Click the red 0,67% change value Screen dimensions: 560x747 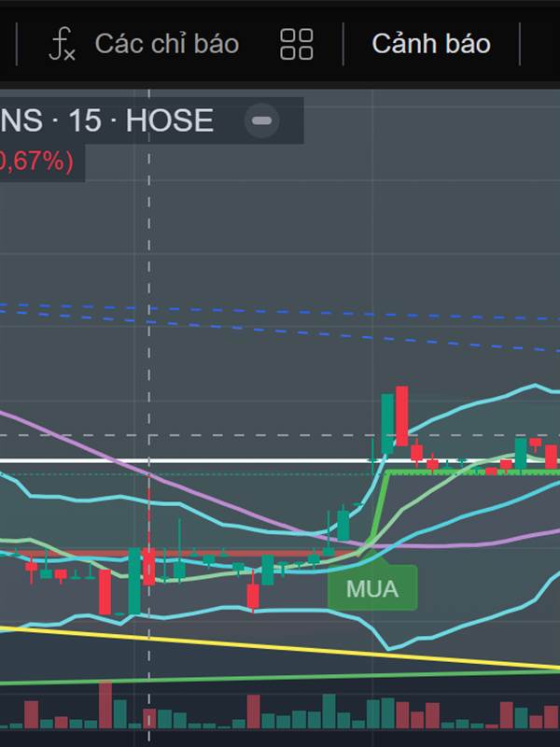click(x=36, y=162)
